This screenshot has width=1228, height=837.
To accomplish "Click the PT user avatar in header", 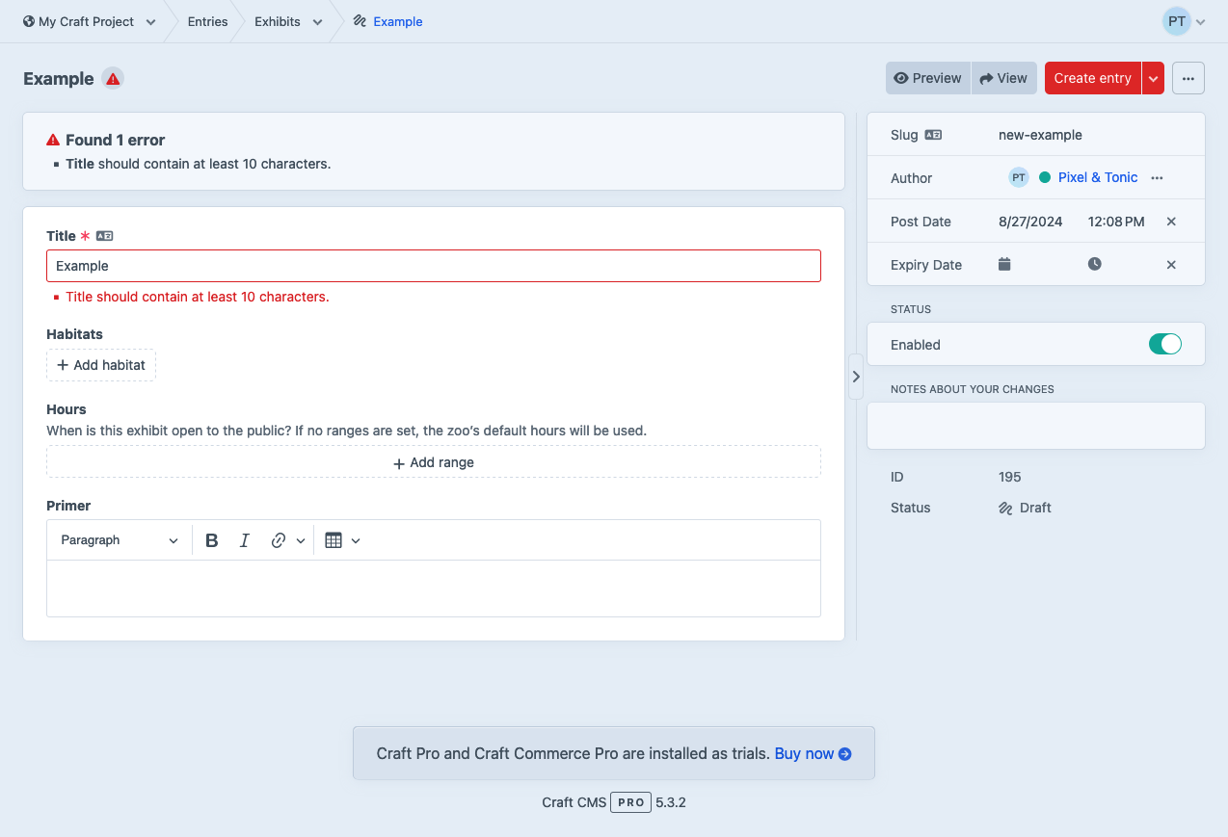I will tap(1177, 21).
